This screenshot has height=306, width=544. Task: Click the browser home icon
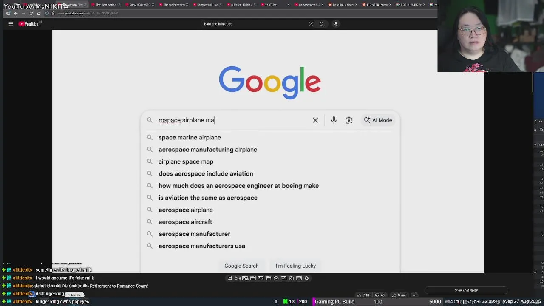[39, 13]
